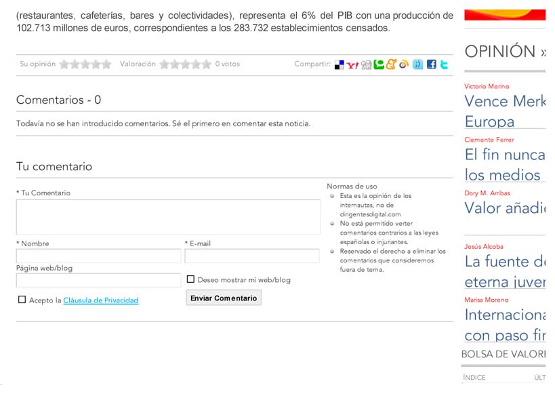The width and height of the screenshot is (555, 394).
Task: Select the first Su opinión star
Action: [x=64, y=64]
